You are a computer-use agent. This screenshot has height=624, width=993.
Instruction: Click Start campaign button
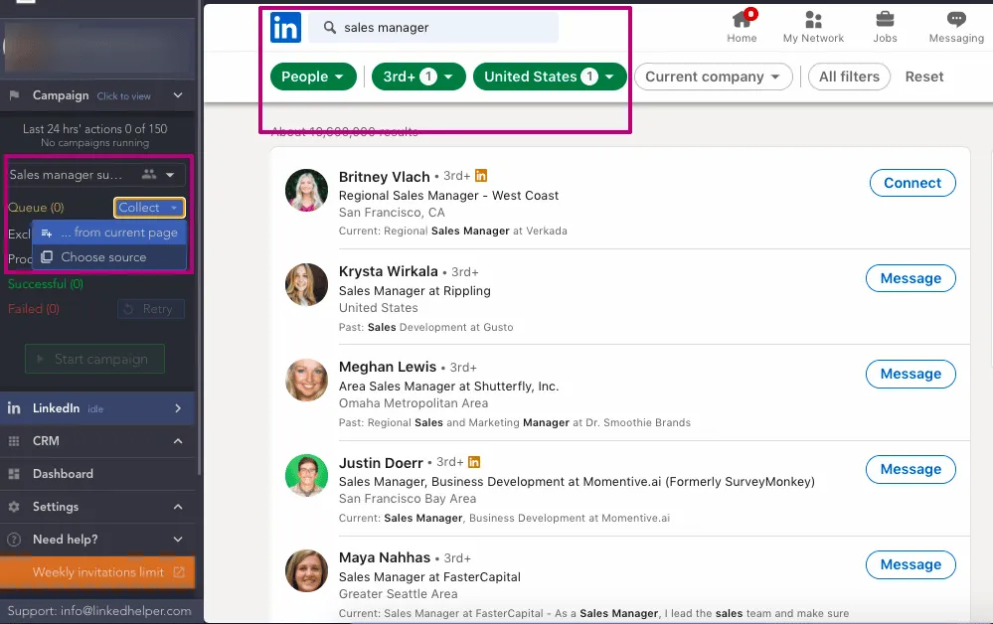tap(95, 359)
